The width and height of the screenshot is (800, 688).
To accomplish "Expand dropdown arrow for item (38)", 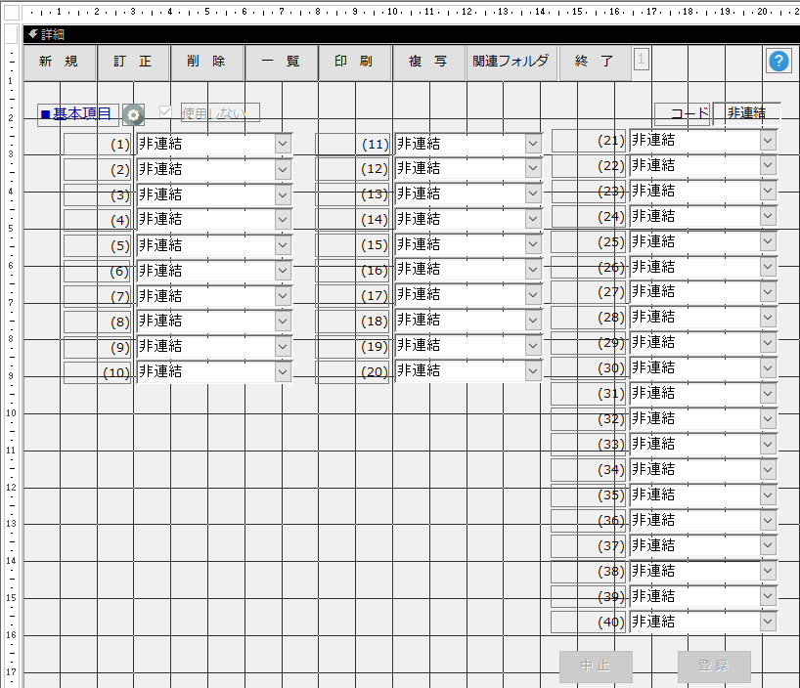I will tap(768, 571).
